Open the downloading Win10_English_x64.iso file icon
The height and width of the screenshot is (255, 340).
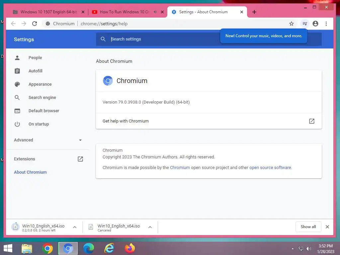pyautogui.click(x=15, y=227)
